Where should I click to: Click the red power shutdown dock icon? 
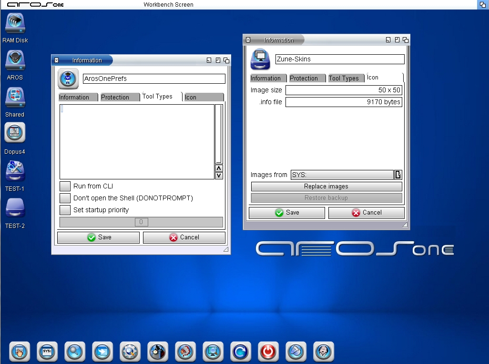(x=268, y=352)
